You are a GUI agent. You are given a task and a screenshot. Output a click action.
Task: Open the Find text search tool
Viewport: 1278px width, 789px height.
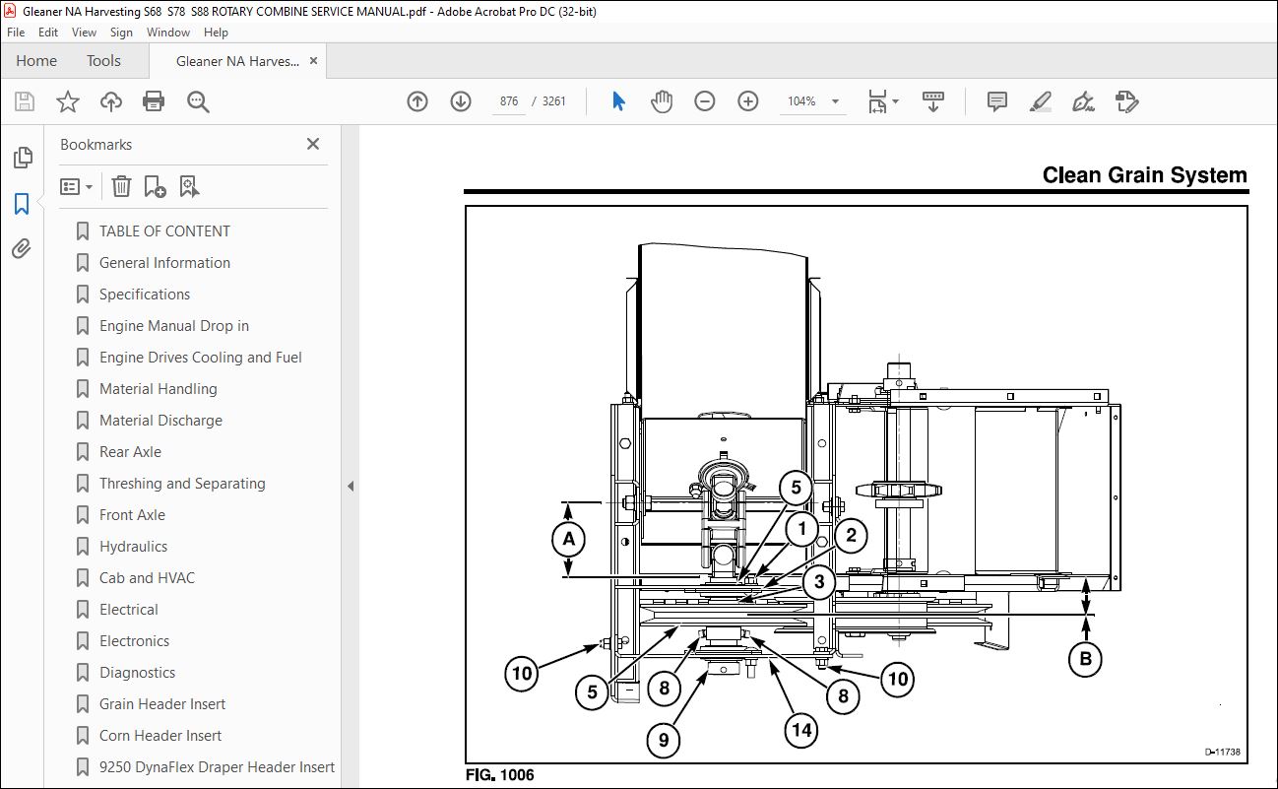(x=198, y=101)
